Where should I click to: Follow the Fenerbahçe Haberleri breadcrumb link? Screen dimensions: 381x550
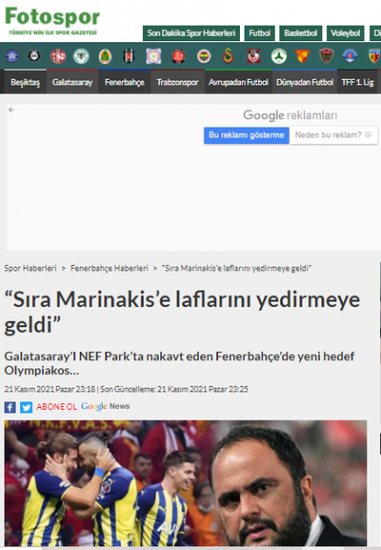pos(109,269)
